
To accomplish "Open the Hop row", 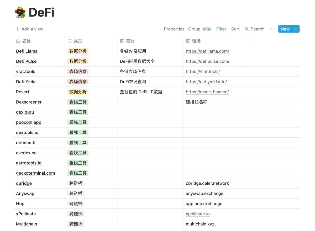I will point(20,204).
